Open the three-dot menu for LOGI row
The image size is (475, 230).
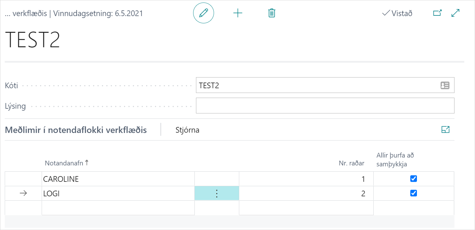click(217, 193)
